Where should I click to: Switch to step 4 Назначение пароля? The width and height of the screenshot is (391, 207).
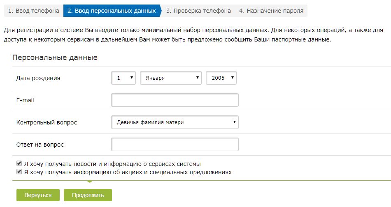271,11
